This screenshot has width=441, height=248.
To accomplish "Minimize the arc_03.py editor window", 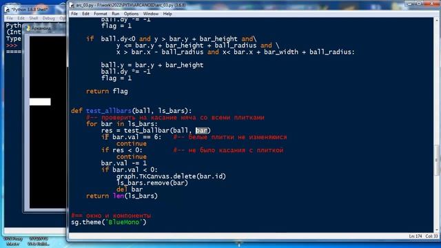I will point(410,3).
